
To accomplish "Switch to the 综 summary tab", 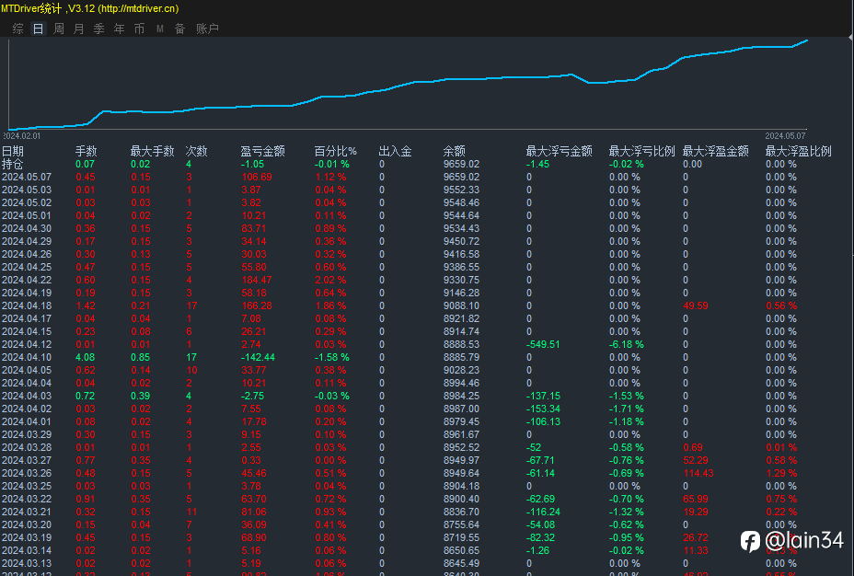I will point(18,29).
